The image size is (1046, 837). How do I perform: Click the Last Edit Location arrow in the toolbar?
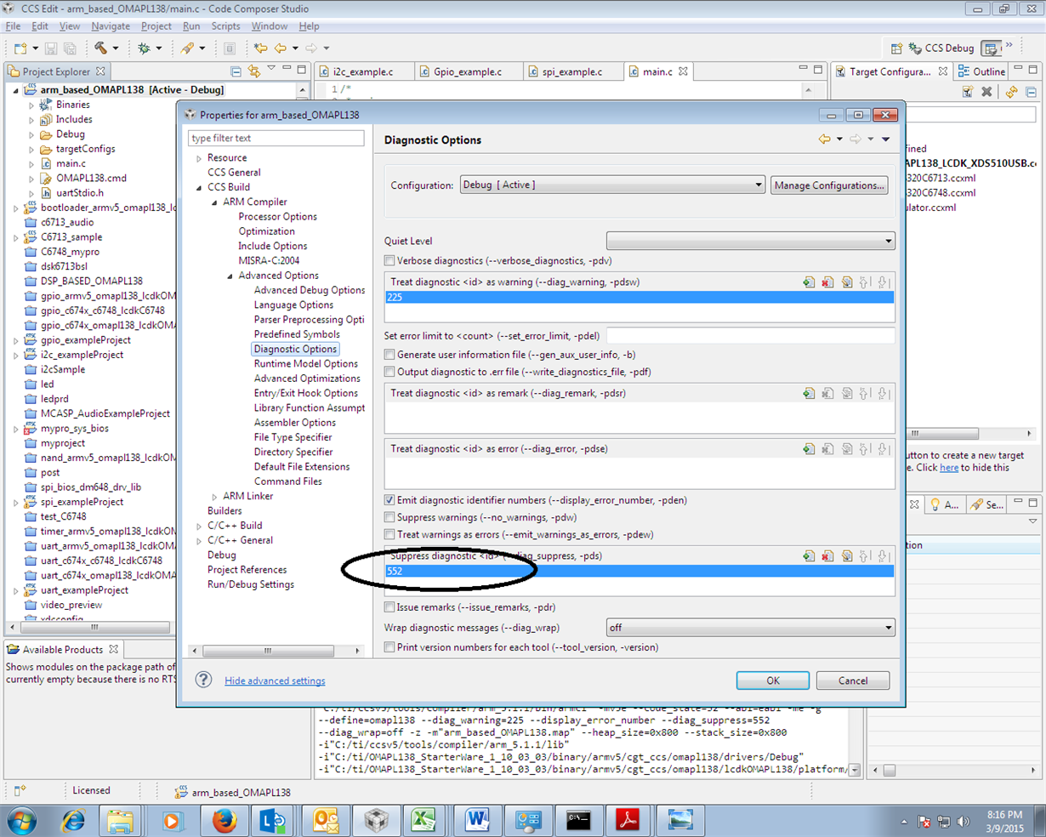tap(261, 48)
